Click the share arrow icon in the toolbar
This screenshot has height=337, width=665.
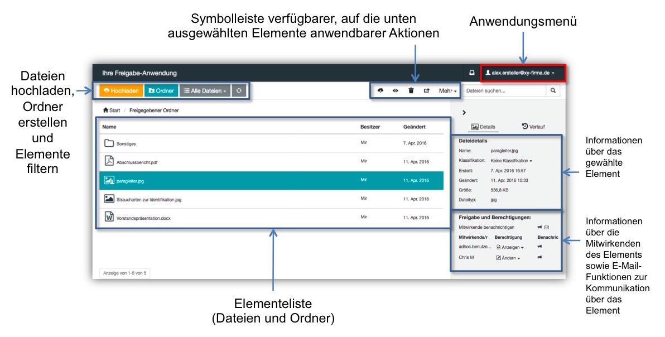[x=427, y=90]
